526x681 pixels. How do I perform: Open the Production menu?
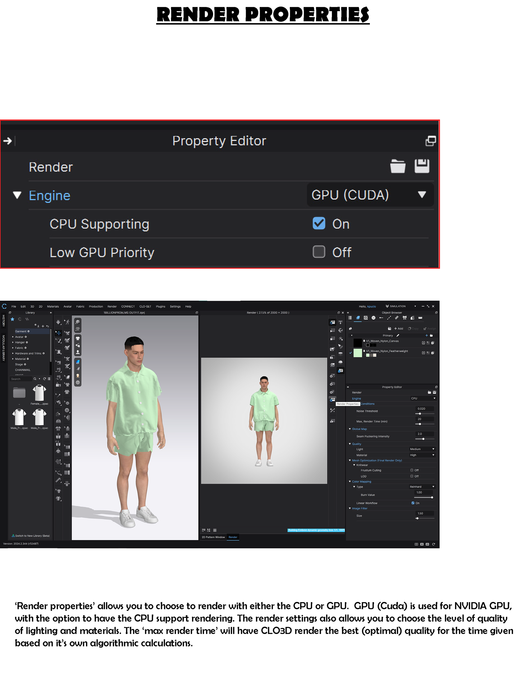coord(96,306)
